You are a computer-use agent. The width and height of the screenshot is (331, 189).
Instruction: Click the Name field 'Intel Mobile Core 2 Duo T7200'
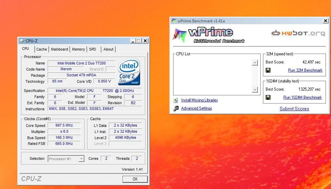[82, 63]
